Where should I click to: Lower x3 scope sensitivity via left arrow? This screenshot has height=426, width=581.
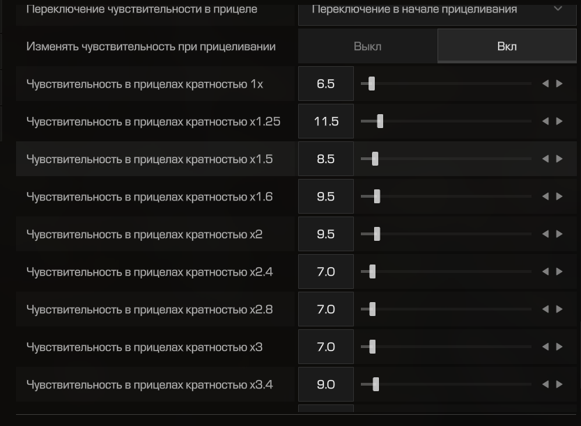pos(545,347)
